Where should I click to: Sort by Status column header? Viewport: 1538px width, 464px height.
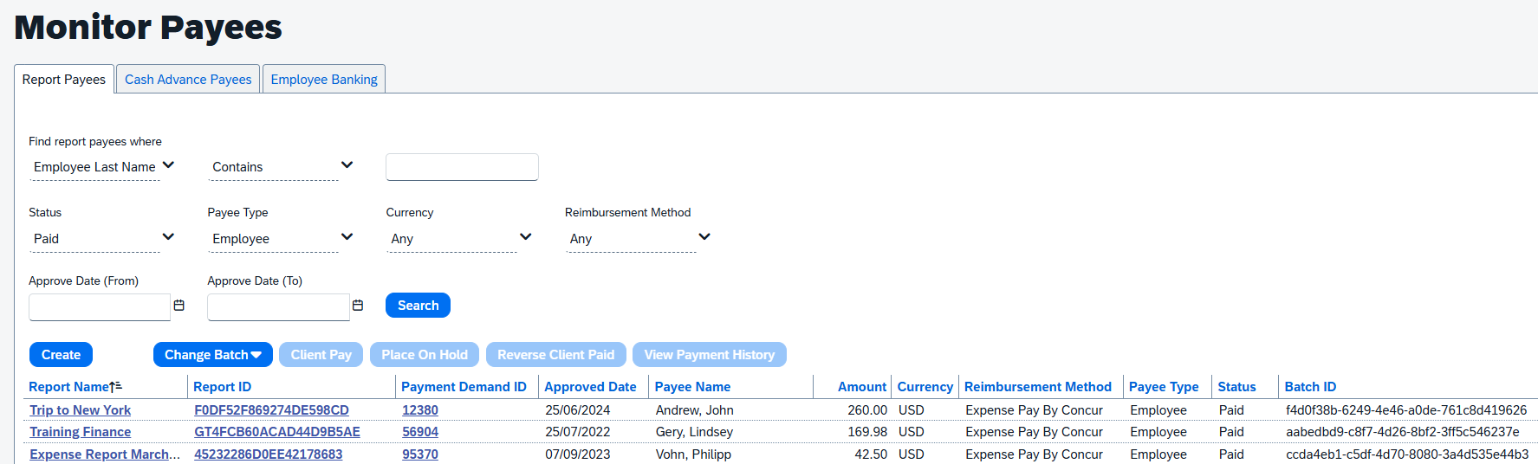point(1236,387)
